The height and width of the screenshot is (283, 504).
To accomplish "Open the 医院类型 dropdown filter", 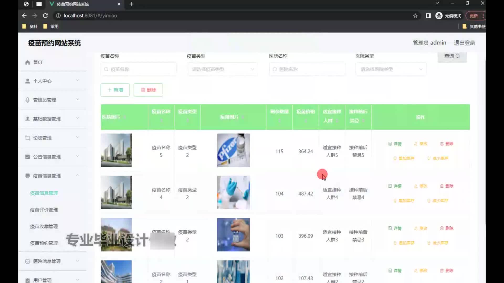I will tap(391, 69).
